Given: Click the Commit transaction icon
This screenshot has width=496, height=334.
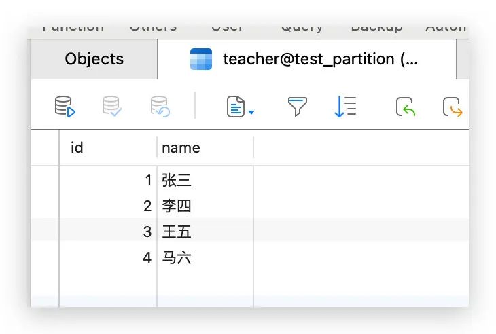Looking at the screenshot, I should 111,107.
